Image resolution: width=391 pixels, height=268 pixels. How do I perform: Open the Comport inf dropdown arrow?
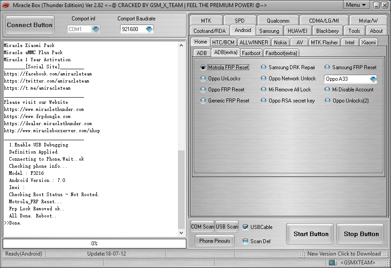96,29
